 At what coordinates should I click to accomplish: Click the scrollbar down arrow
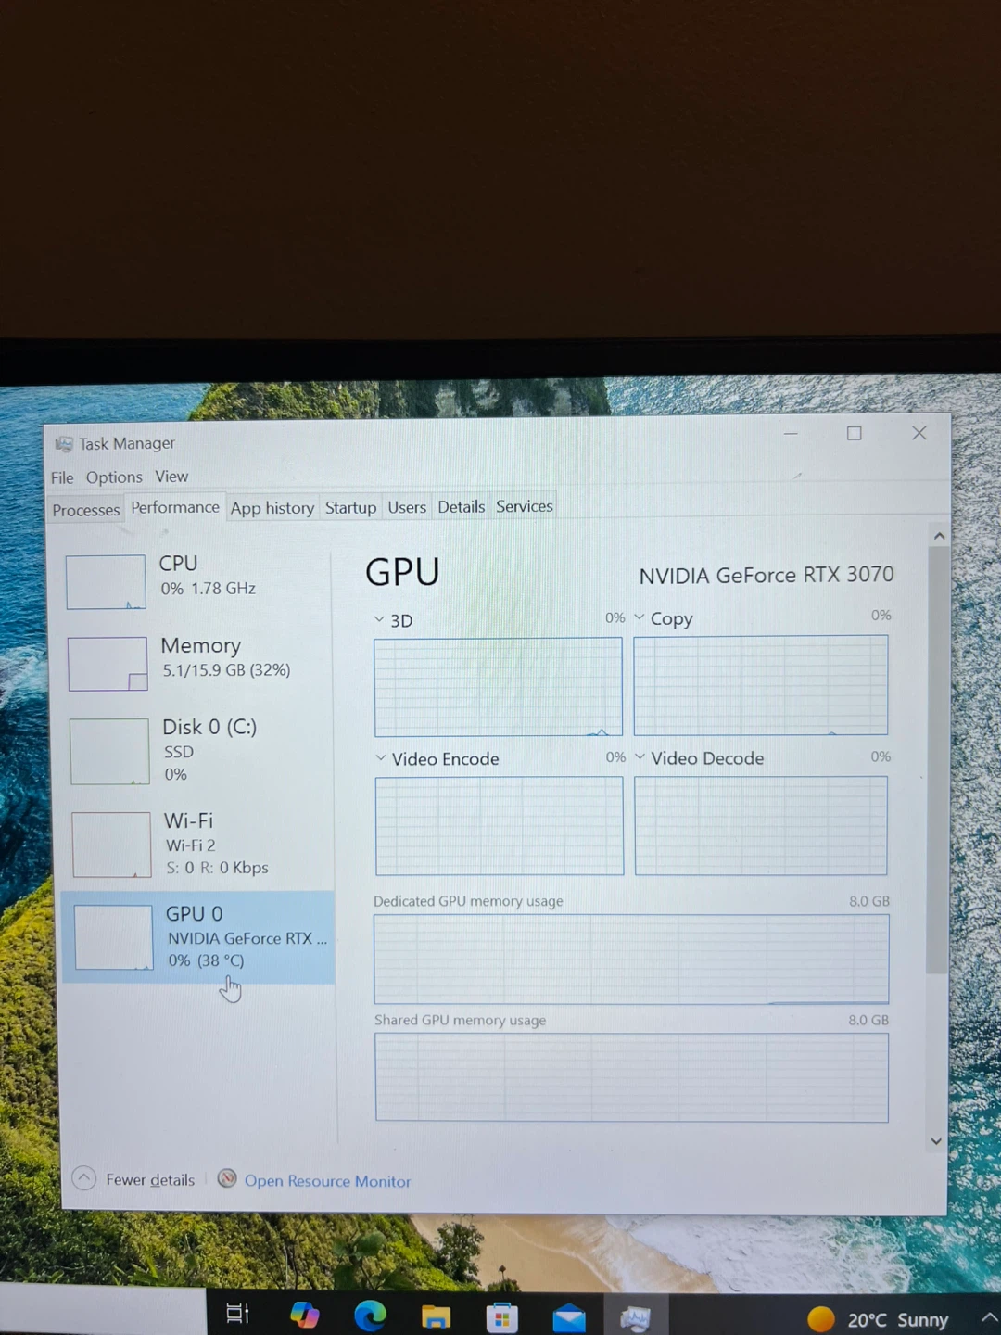pos(936,1141)
